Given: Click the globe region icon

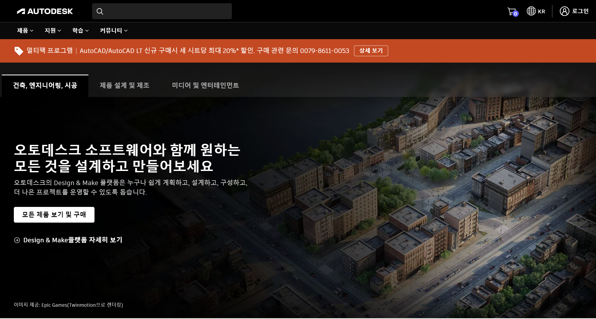Looking at the screenshot, I should [x=531, y=11].
